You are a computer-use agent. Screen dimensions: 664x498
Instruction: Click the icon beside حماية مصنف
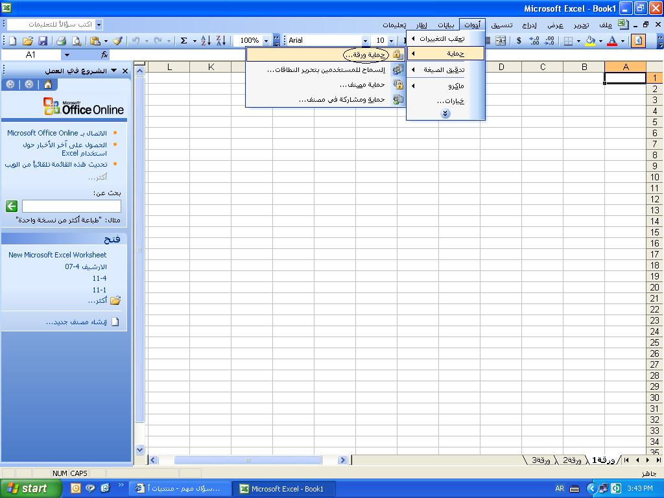pyautogui.click(x=397, y=85)
